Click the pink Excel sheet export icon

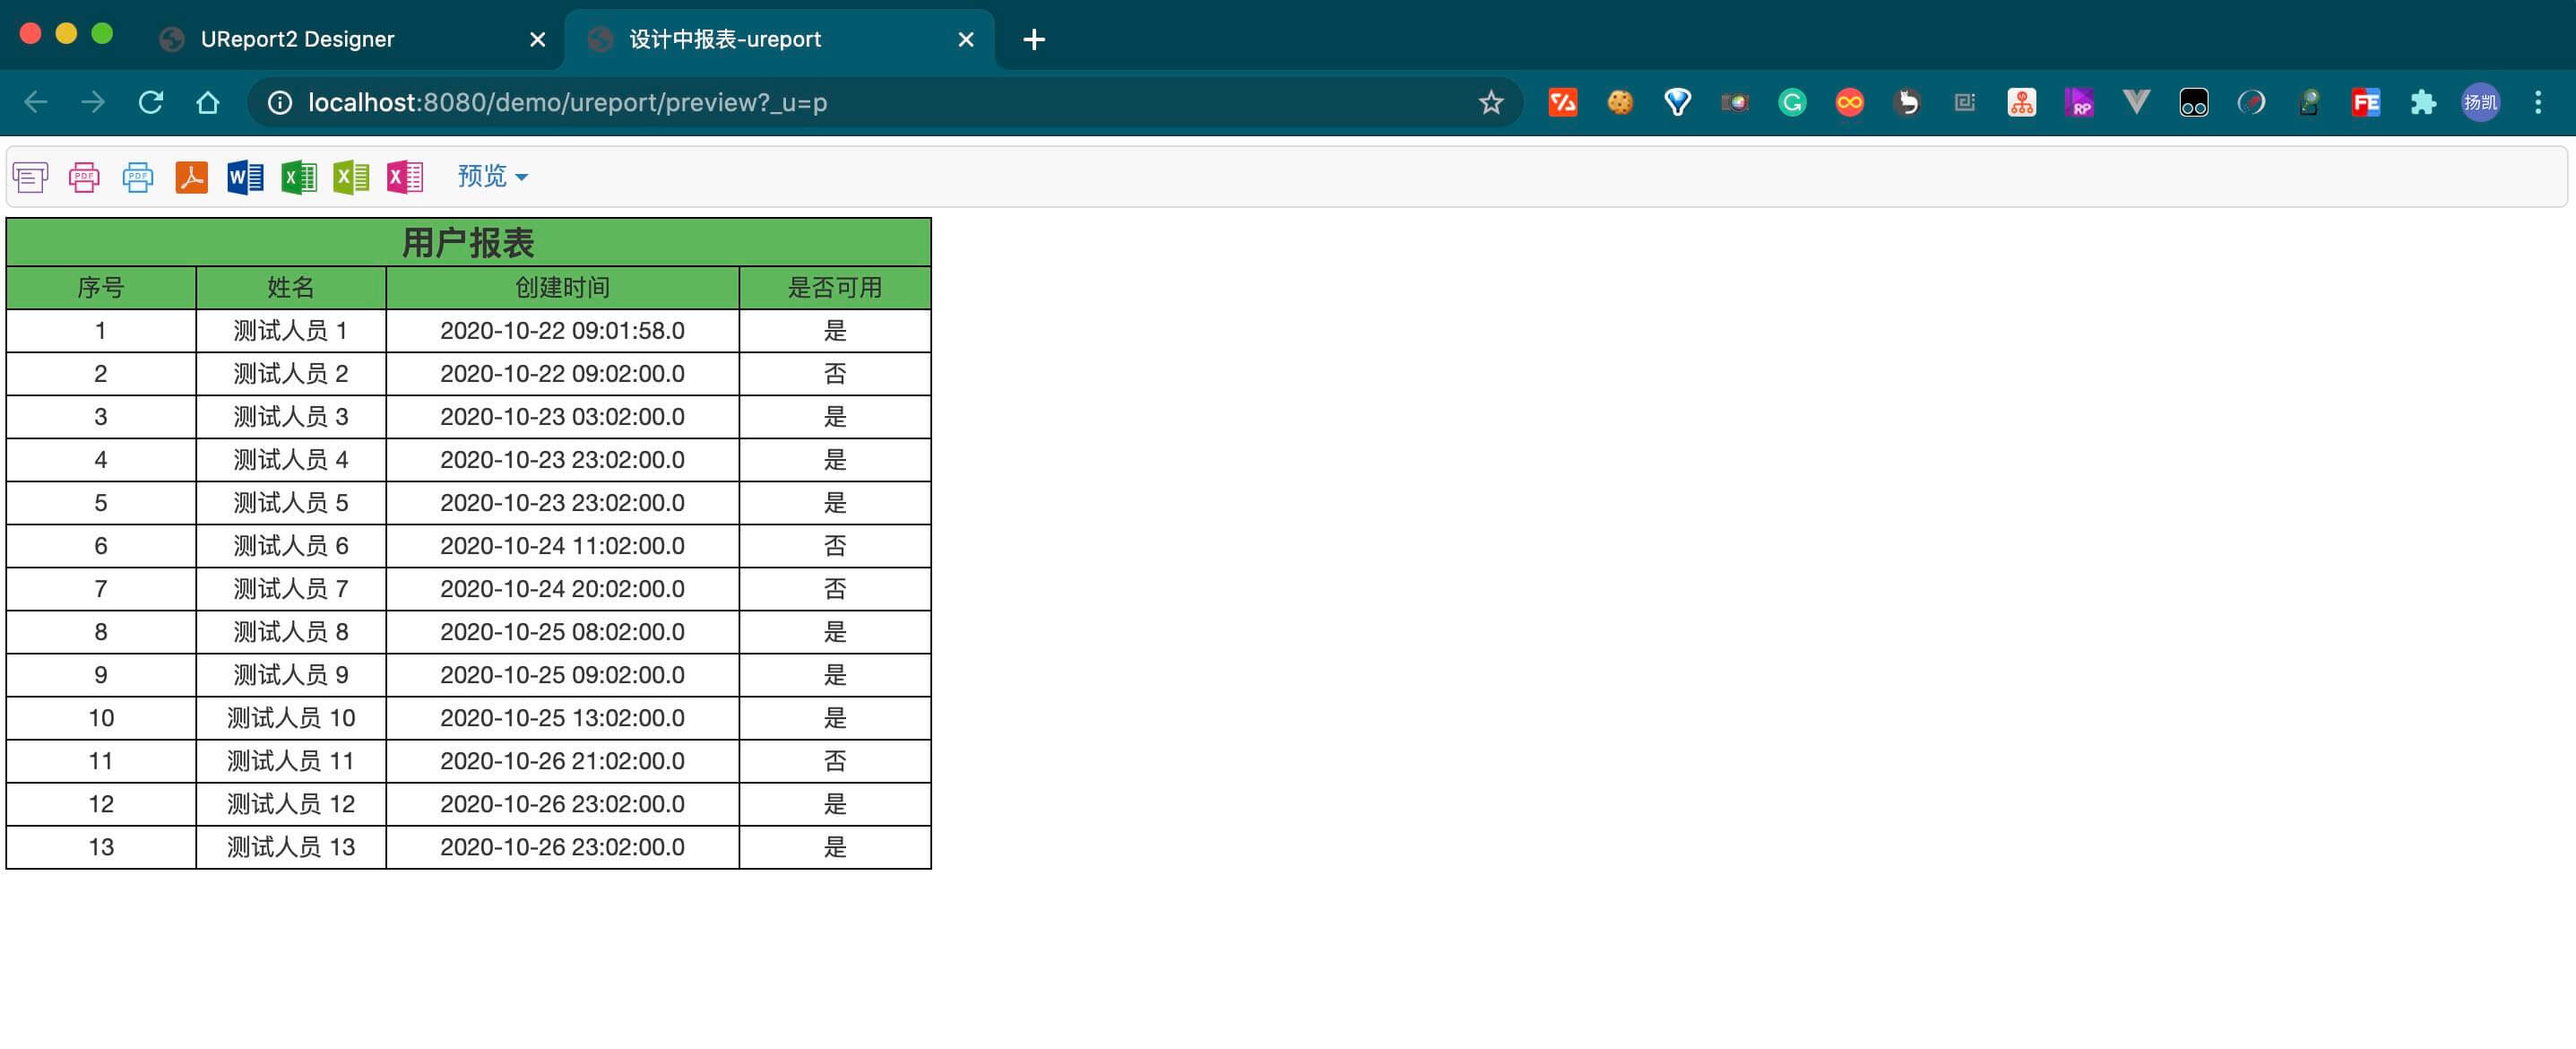[x=405, y=178]
